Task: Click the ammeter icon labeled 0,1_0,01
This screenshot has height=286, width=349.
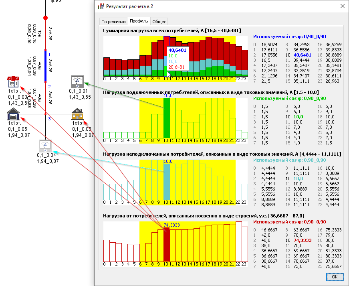Action: pyautogui.click(x=77, y=82)
